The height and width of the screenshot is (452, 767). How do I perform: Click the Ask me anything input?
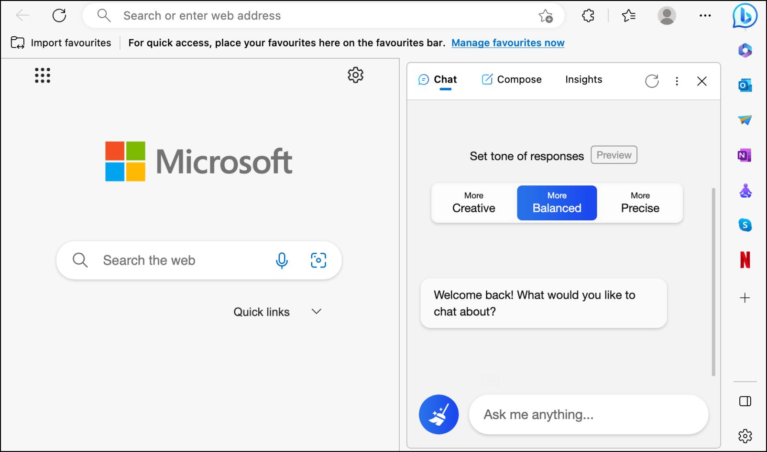(x=588, y=414)
